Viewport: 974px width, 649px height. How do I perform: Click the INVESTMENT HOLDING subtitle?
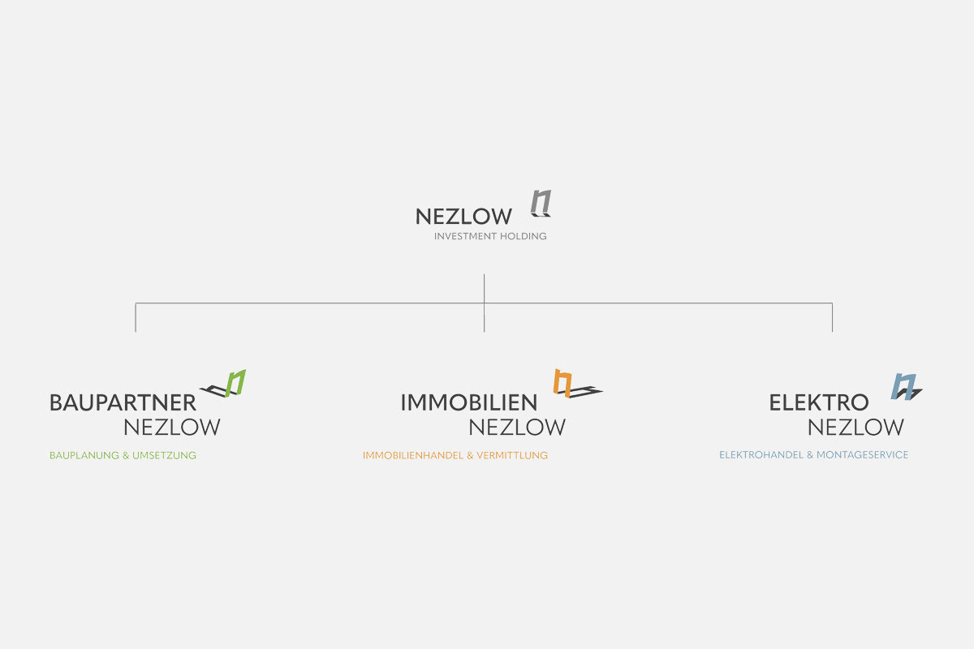pyautogui.click(x=490, y=237)
